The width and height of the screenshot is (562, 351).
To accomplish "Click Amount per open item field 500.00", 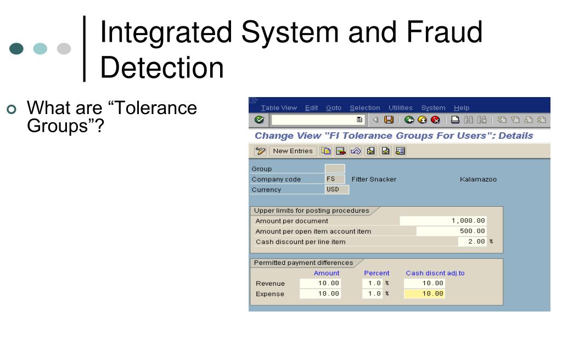I will click(x=451, y=231).
